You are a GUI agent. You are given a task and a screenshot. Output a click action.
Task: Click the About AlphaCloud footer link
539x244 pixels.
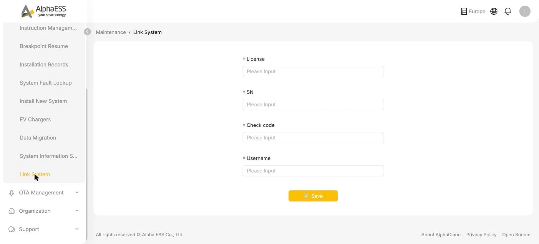coord(441,234)
